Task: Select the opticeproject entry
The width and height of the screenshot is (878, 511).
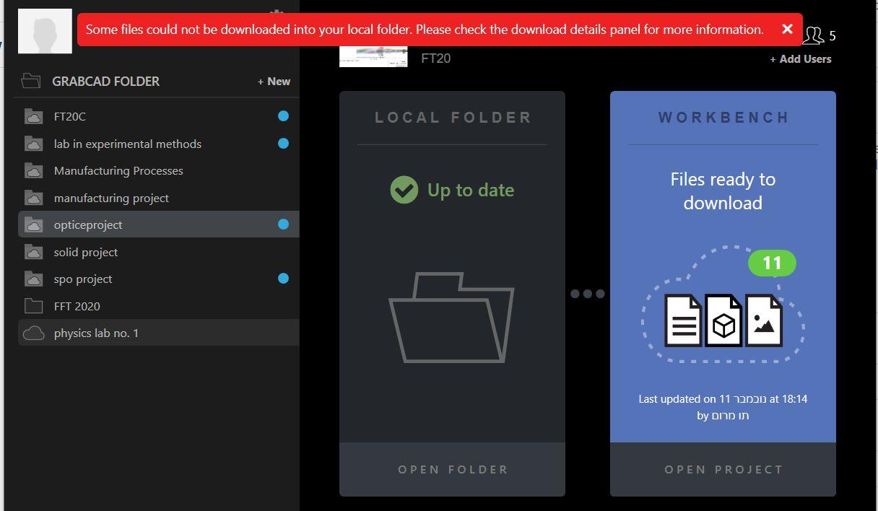Action: pos(158,224)
